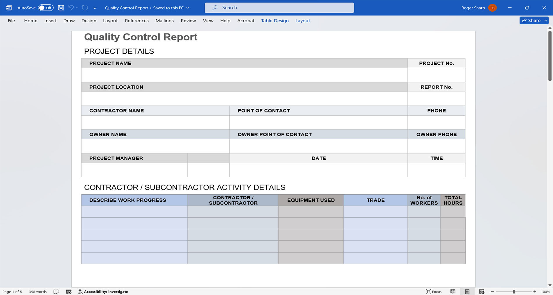The image size is (553, 295).
Task: Click the Page 1 of 5 indicator
Action: click(x=12, y=292)
